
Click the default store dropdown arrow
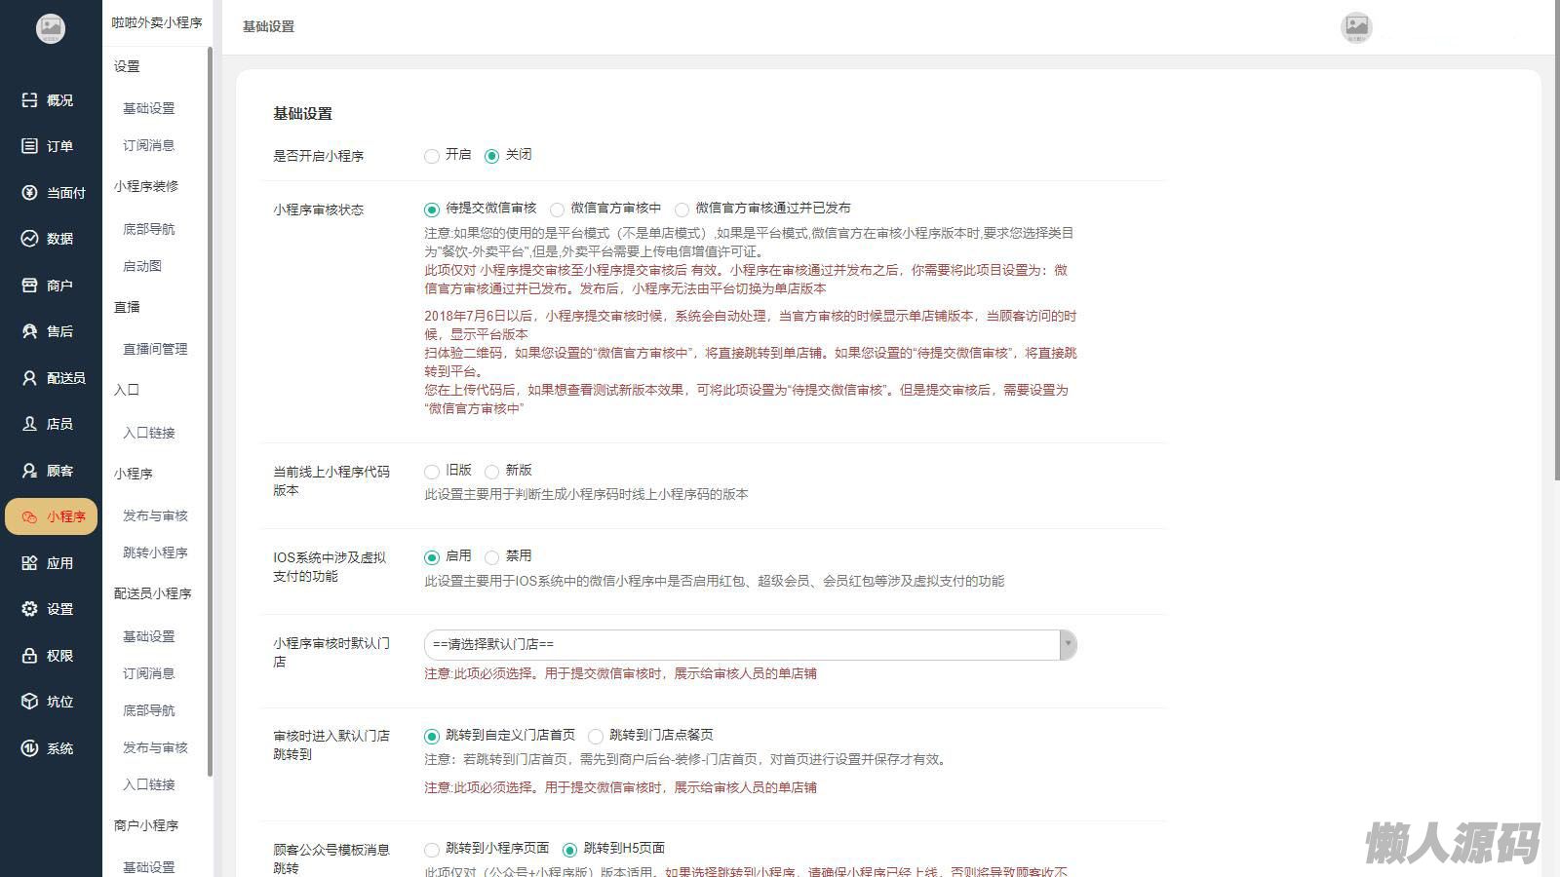click(1068, 645)
